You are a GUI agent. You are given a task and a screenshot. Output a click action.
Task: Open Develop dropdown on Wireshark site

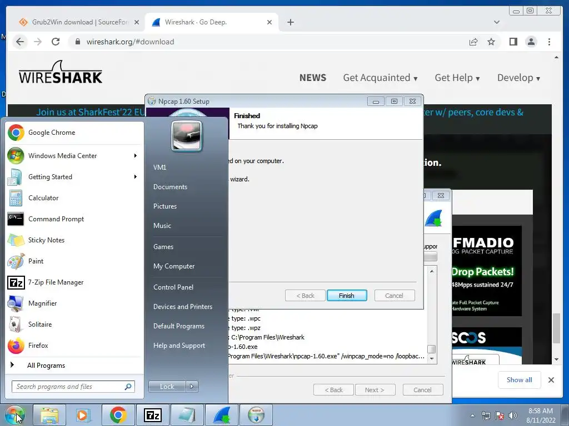point(518,78)
